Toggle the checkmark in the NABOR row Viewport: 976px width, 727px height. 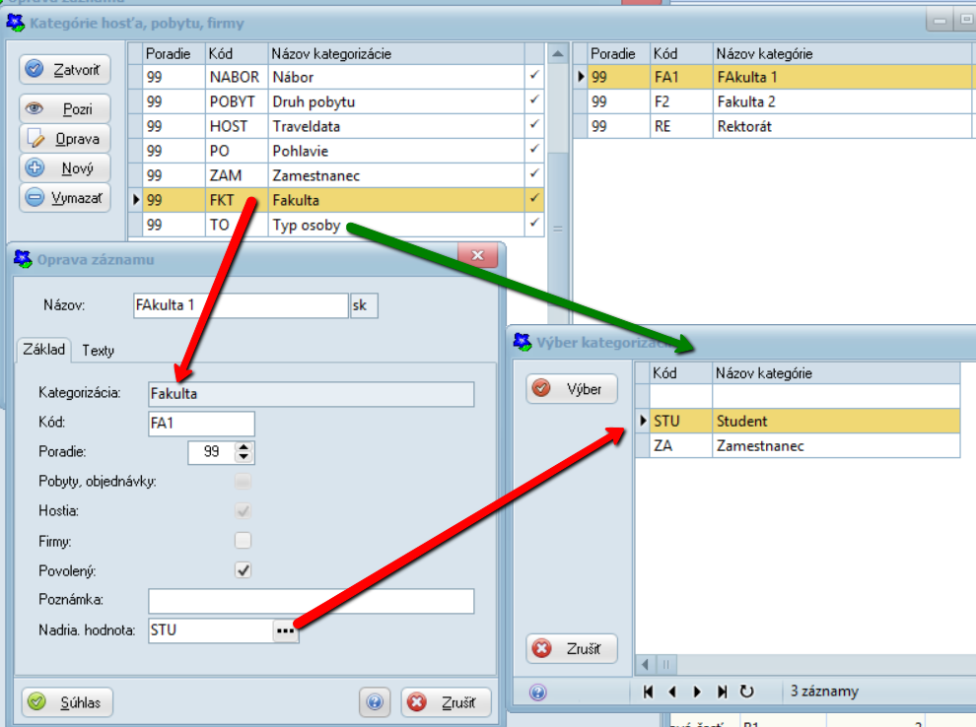click(534, 76)
